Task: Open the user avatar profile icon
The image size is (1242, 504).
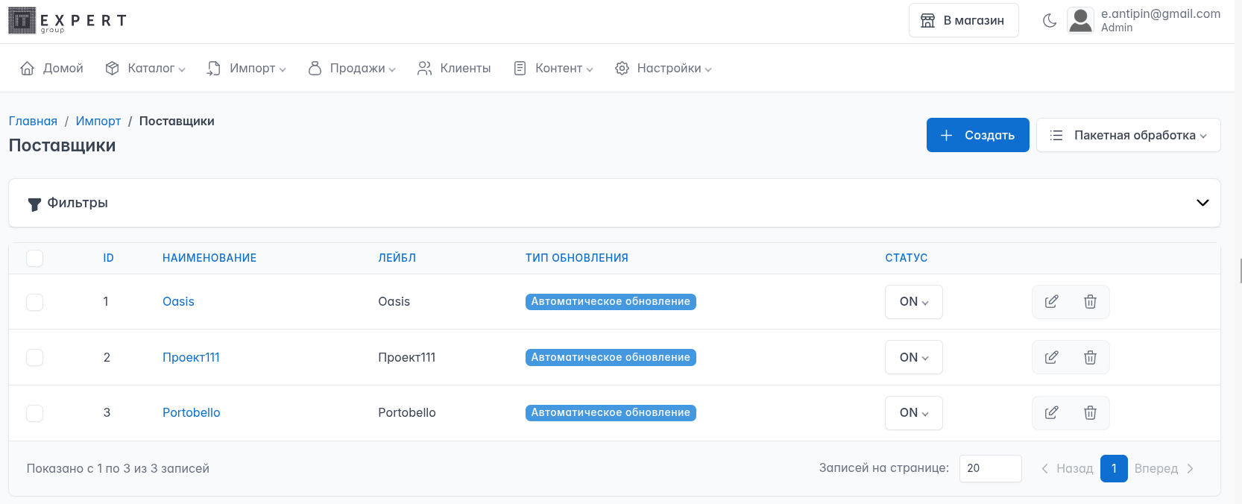Action: coord(1080,21)
